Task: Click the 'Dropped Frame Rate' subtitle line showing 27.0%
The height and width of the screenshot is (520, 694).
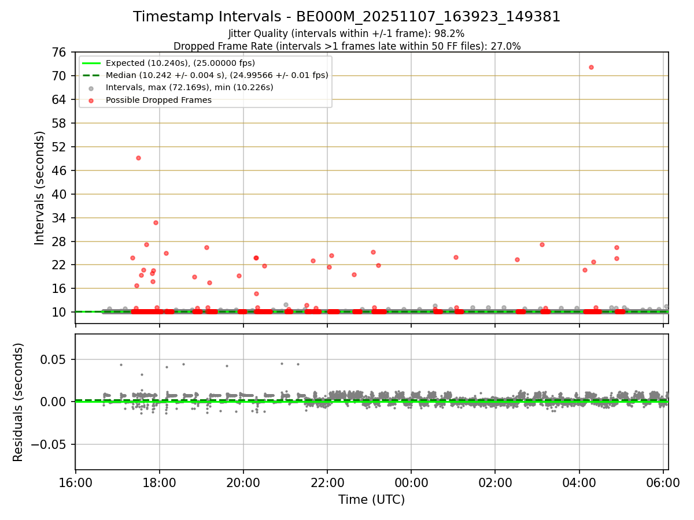Action: click(347, 46)
